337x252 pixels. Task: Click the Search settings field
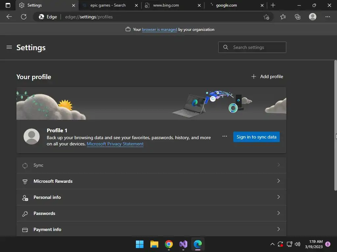click(x=252, y=47)
